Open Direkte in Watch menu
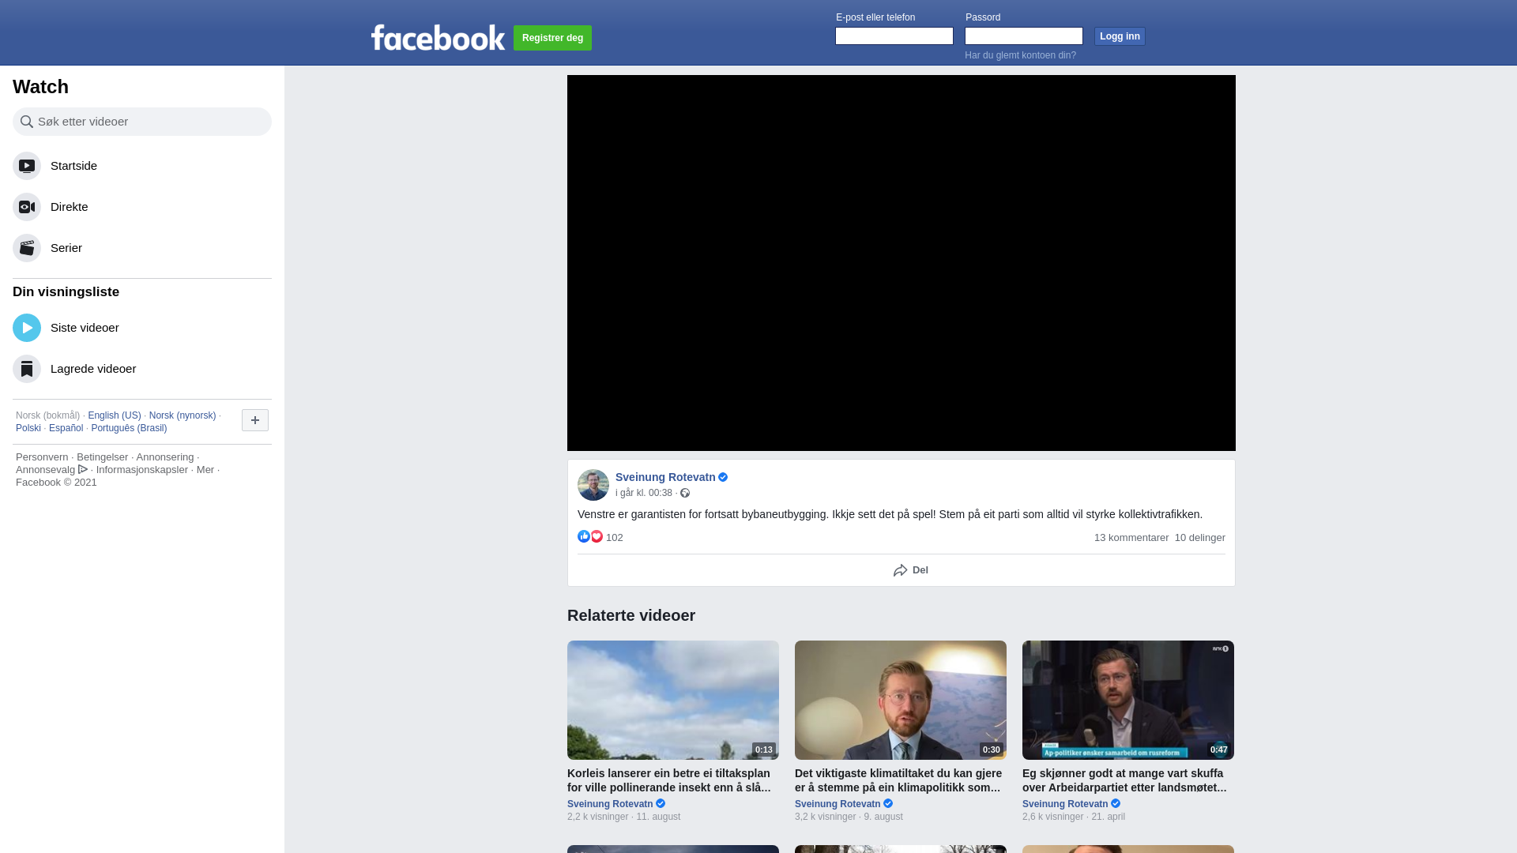Screen dimensions: 1517x853 click(142, 207)
